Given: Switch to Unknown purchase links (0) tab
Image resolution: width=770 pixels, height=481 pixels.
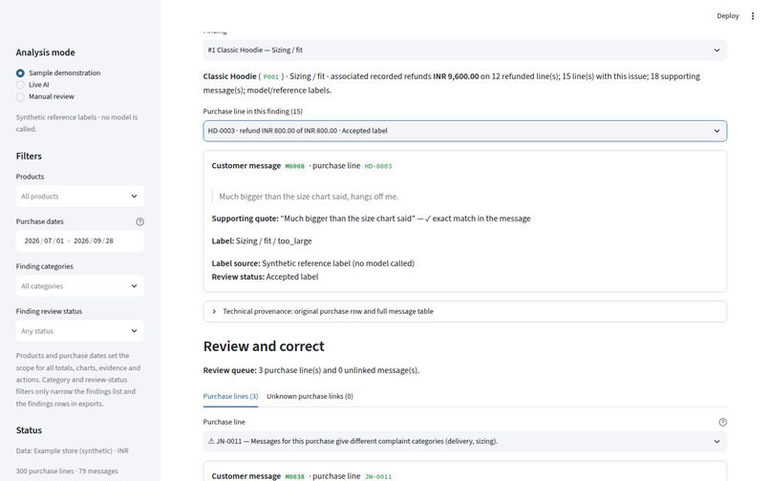Looking at the screenshot, I should (x=310, y=396).
